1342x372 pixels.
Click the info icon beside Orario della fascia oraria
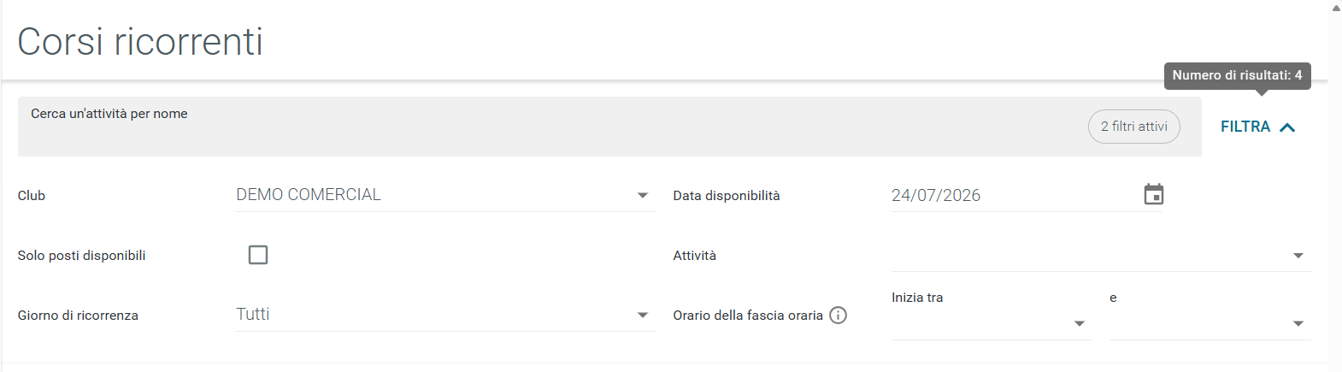tap(839, 316)
